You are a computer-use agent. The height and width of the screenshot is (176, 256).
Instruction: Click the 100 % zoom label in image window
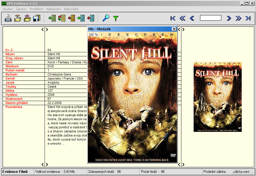click(x=93, y=34)
